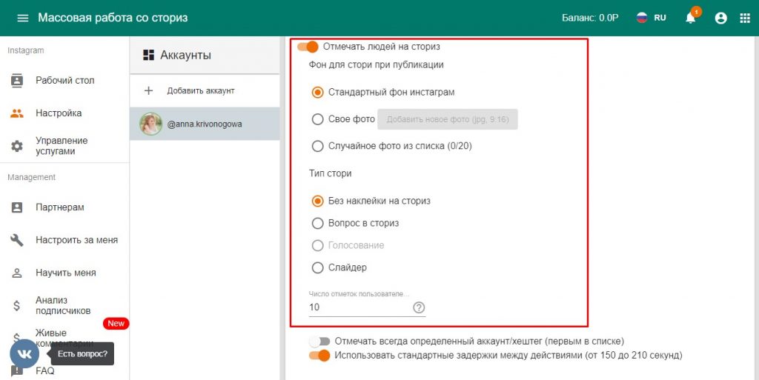This screenshot has width=759, height=380.
Task: Click the user tags count field
Action: click(358, 307)
